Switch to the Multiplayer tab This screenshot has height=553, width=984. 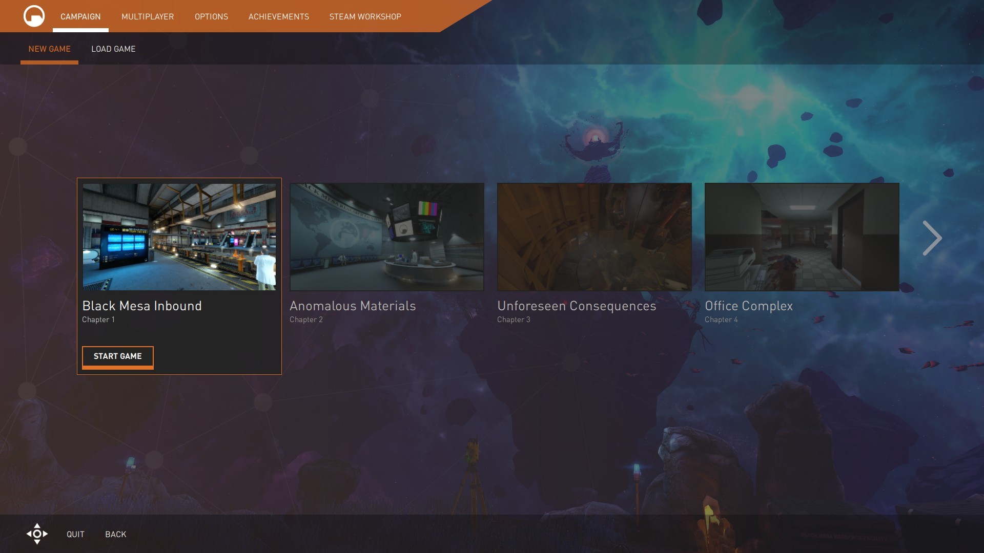[x=148, y=16]
